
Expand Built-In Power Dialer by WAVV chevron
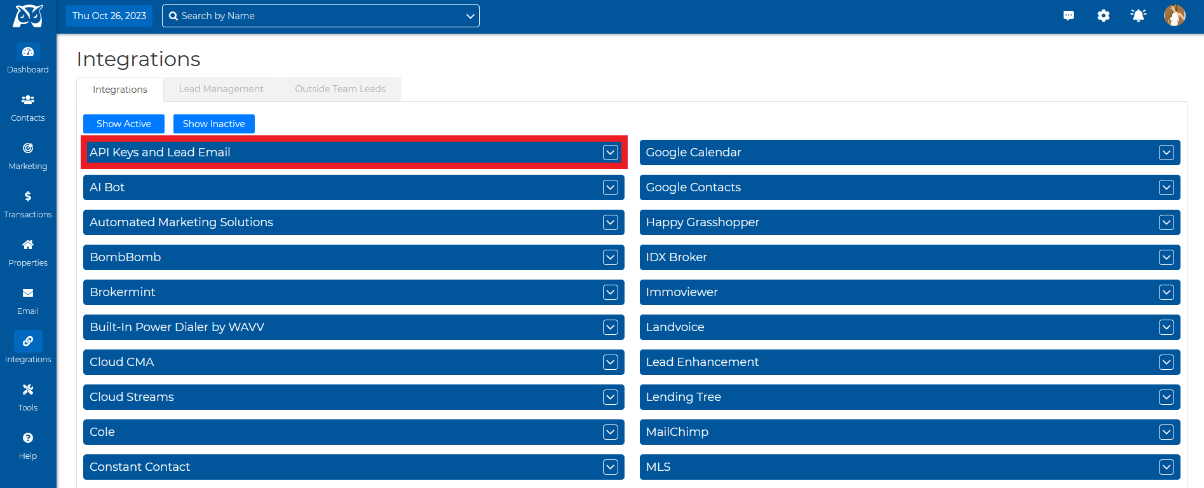[611, 327]
